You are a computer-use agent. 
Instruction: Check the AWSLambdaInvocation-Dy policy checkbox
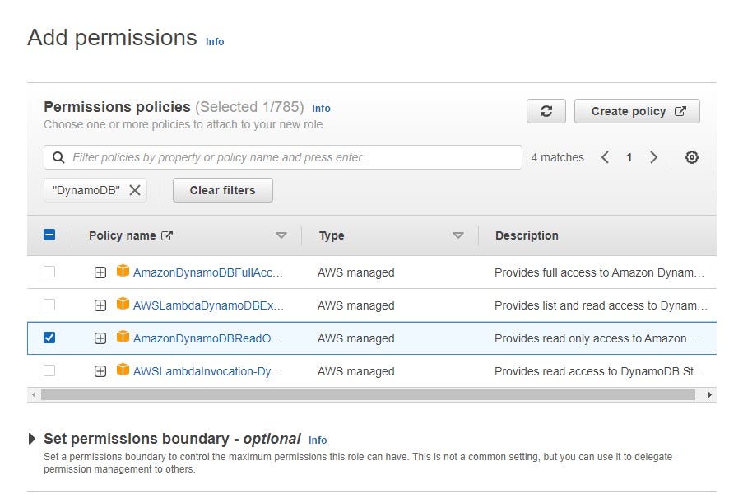point(49,370)
